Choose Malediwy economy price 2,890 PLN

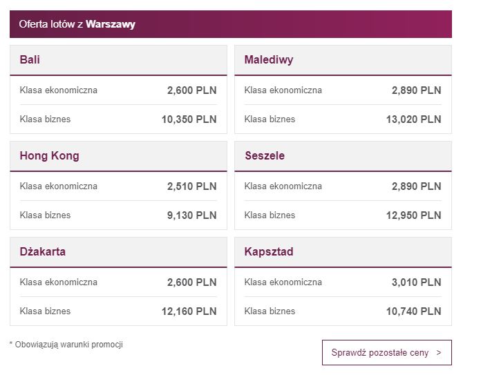pyautogui.click(x=417, y=90)
